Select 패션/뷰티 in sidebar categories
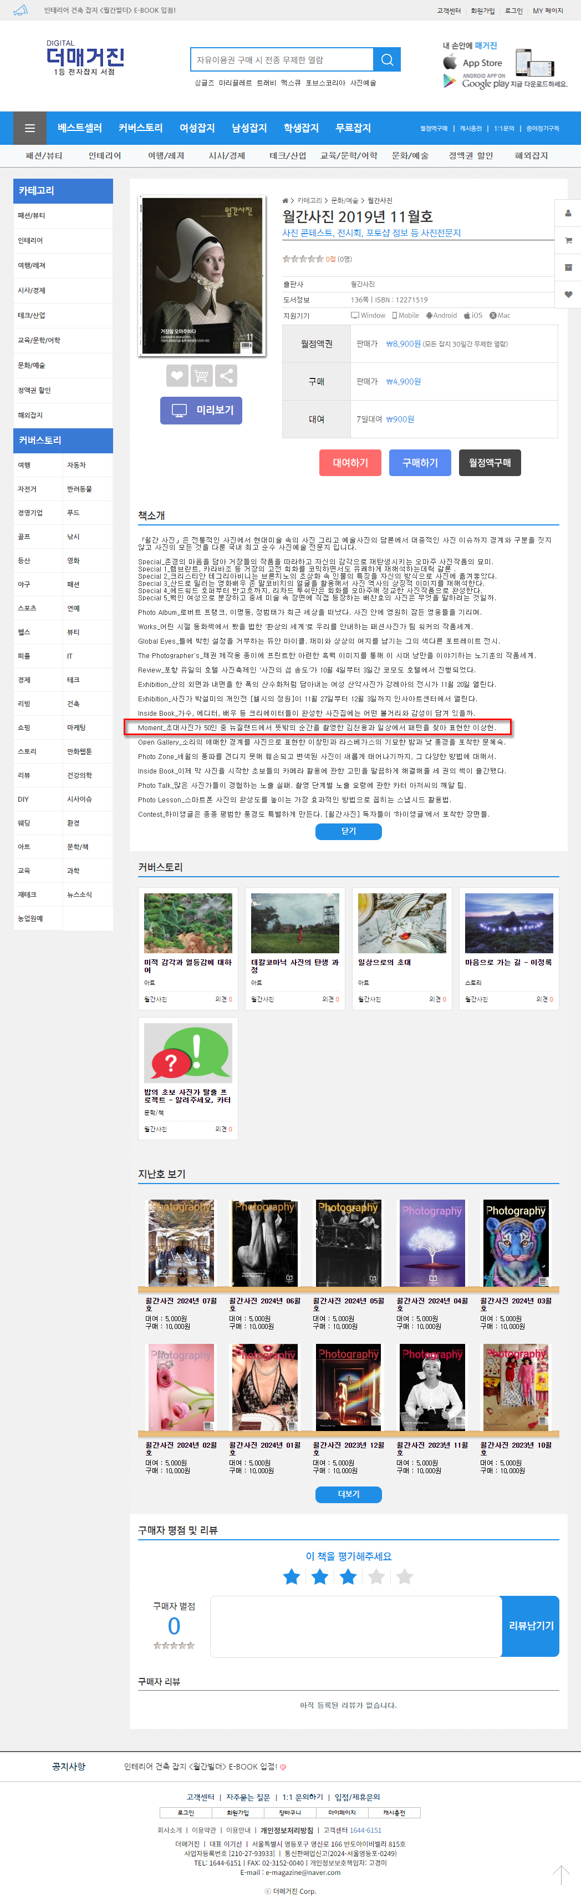Viewport: 581px width, 1896px height. [x=63, y=216]
